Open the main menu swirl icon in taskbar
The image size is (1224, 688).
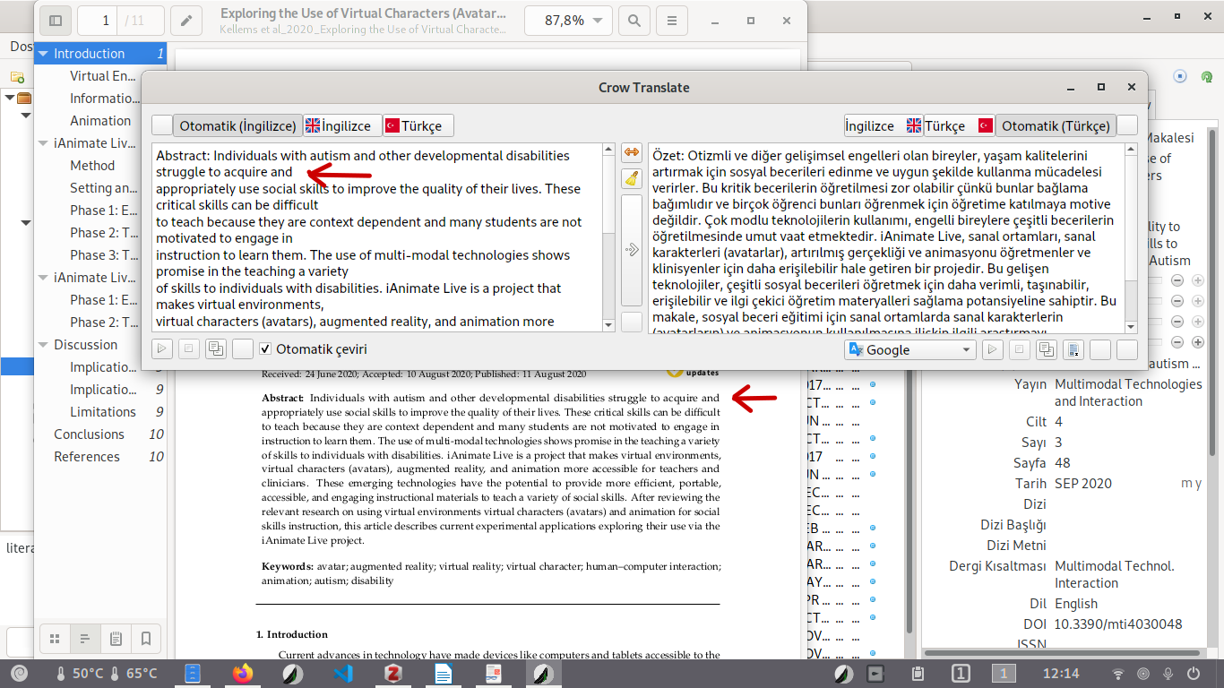19,674
